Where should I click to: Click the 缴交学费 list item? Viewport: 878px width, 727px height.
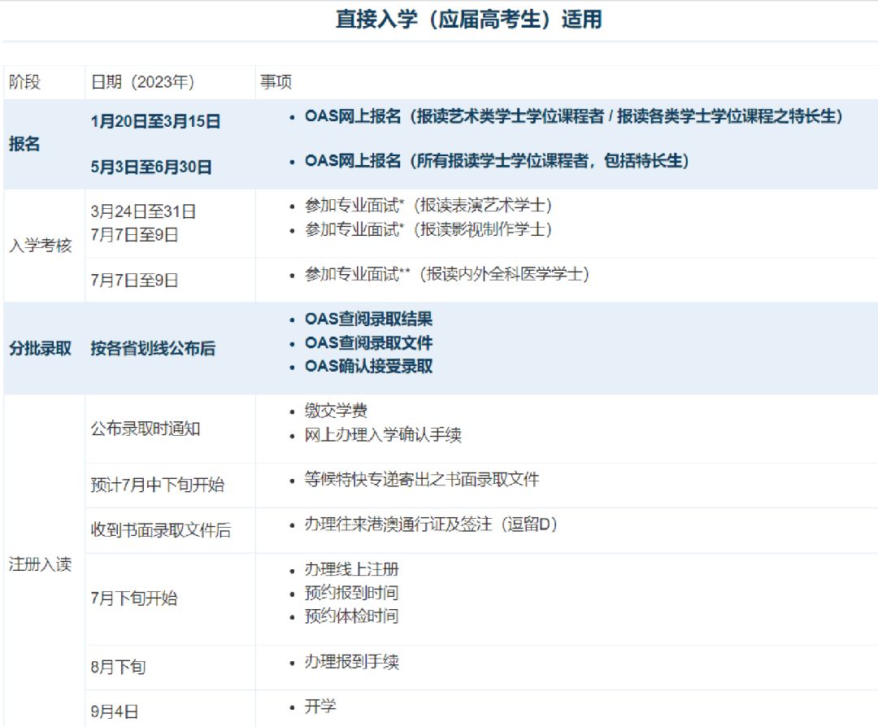pyautogui.click(x=336, y=411)
